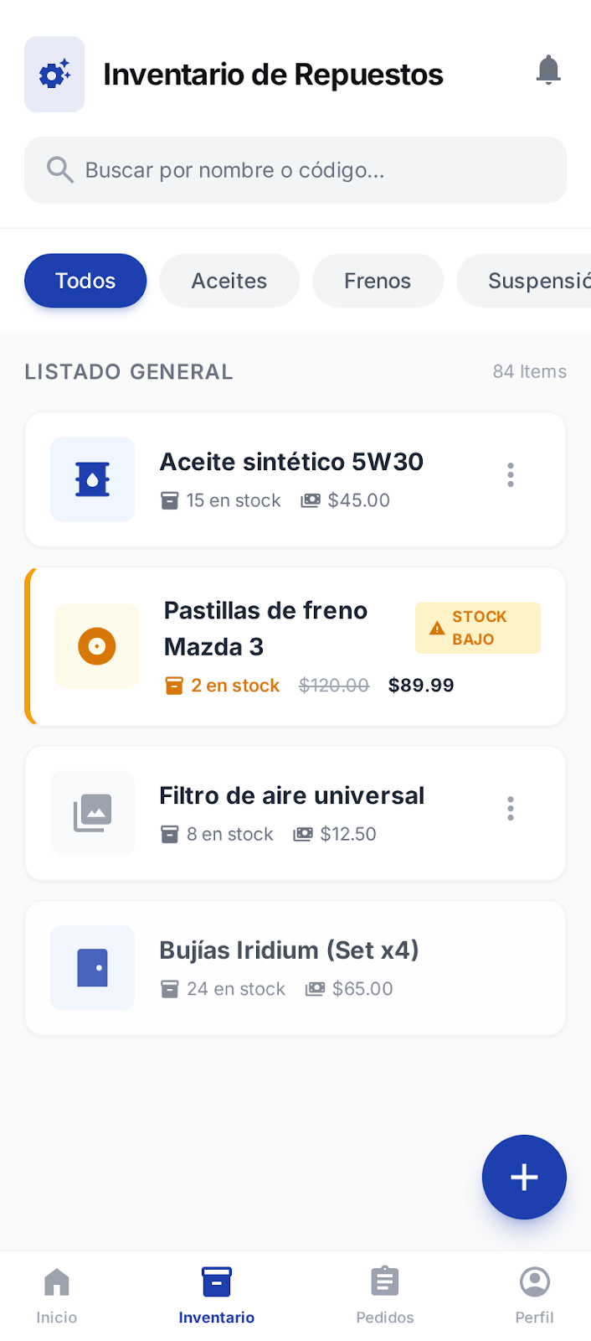The width and height of the screenshot is (591, 1341).
Task: Click the magnifying glass search icon
Action: click(x=59, y=169)
